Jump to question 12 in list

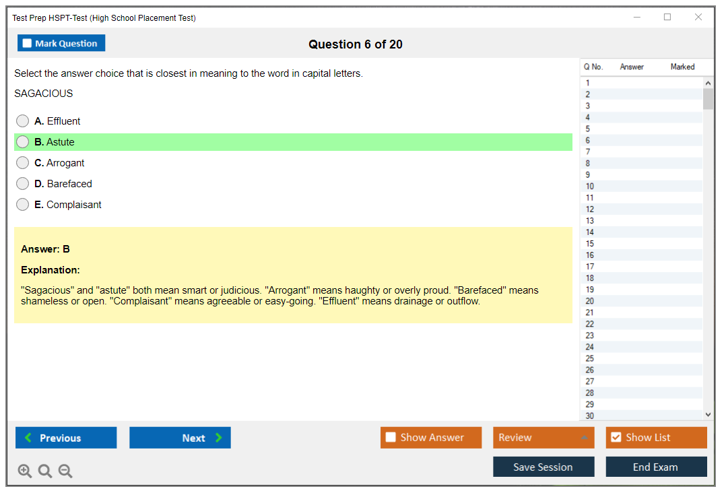(x=640, y=209)
